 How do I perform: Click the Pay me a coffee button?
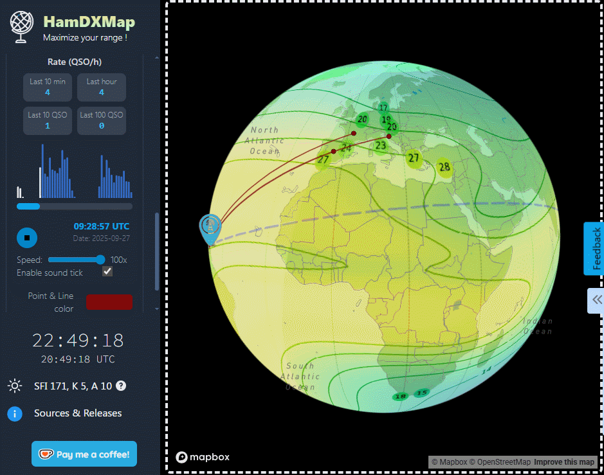click(84, 454)
